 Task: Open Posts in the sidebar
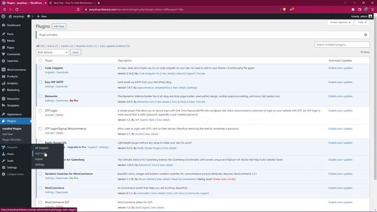tap(10, 34)
